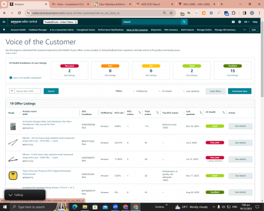Click the top Seller Central search box
The width and height of the screenshot is (264, 211).
(x=152, y=22)
